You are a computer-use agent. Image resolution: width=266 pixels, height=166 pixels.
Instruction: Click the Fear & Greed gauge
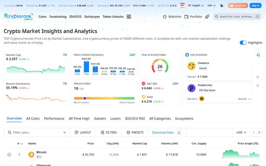pos(160,66)
